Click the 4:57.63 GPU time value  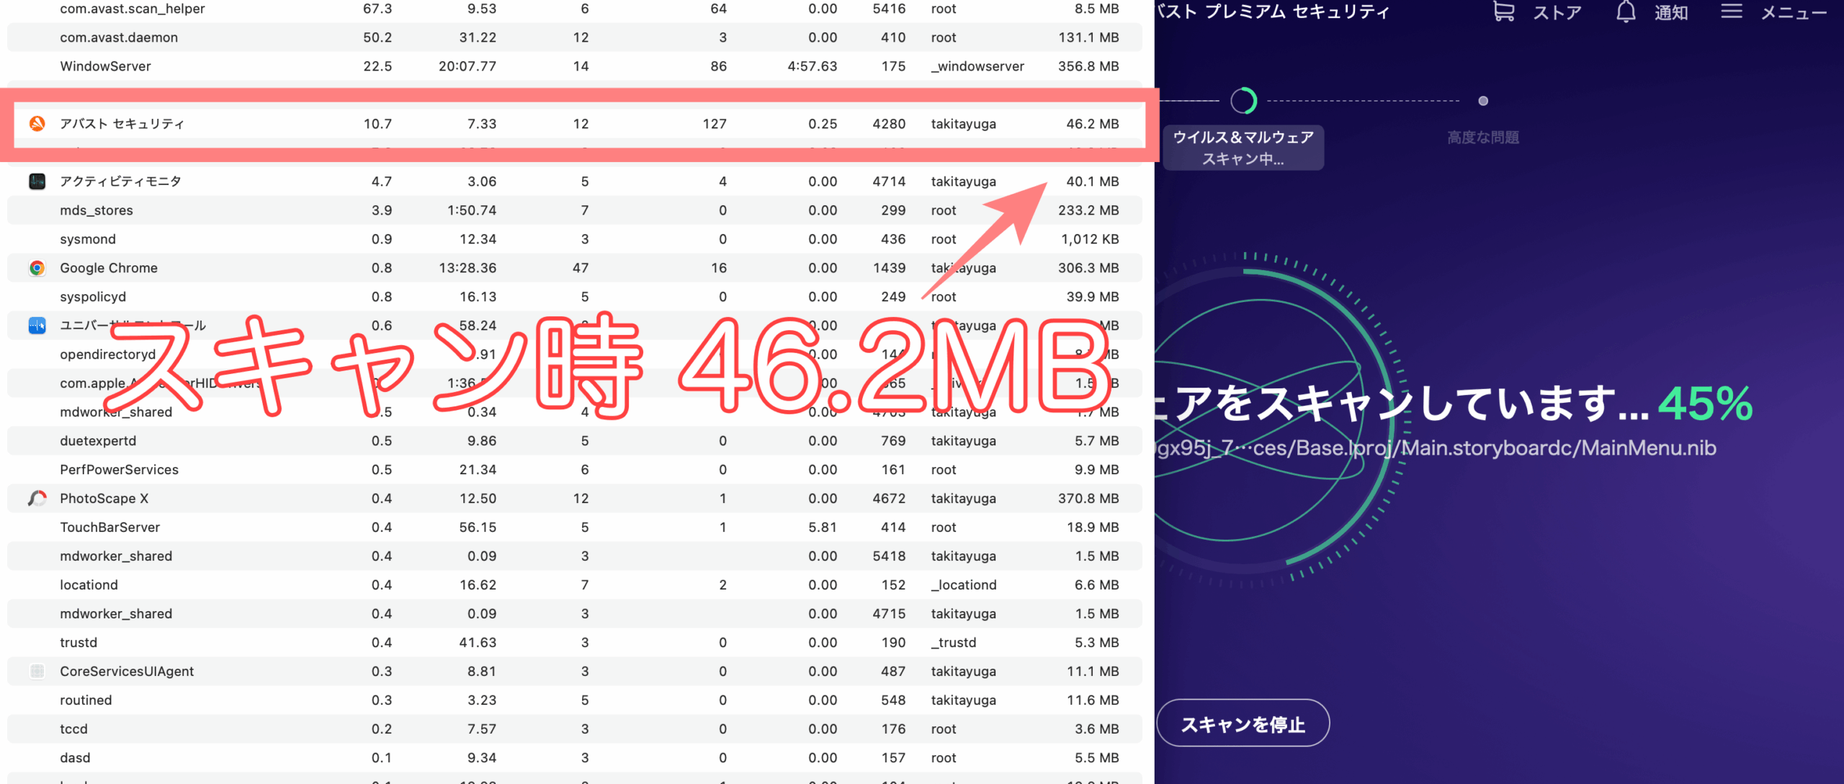coord(813,66)
